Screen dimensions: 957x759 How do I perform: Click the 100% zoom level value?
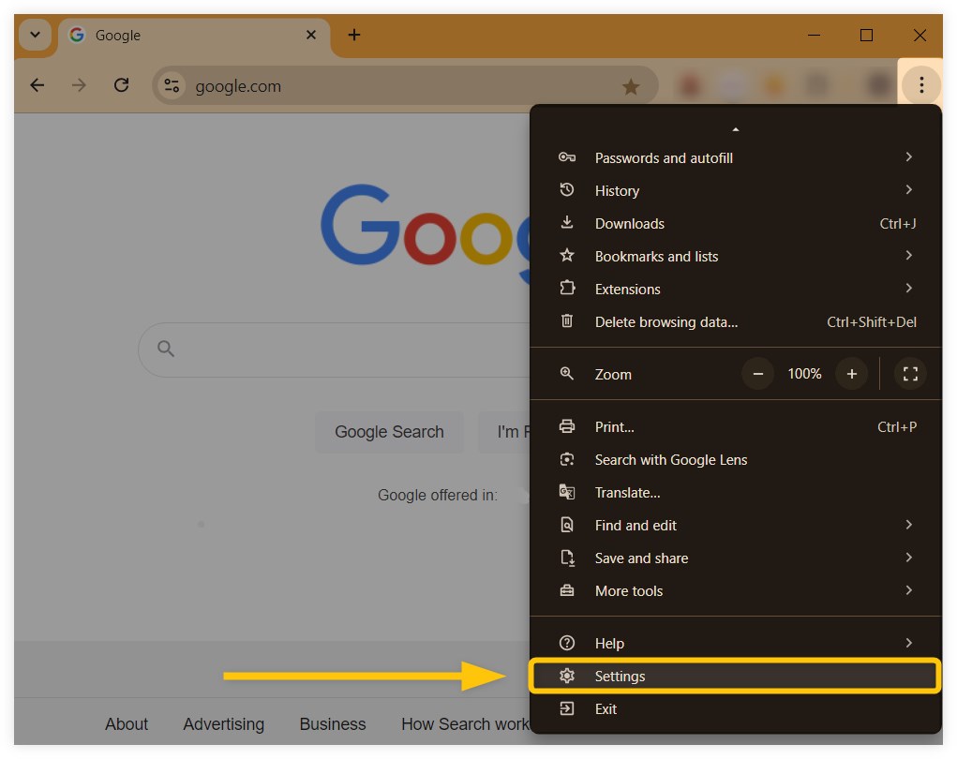click(804, 373)
